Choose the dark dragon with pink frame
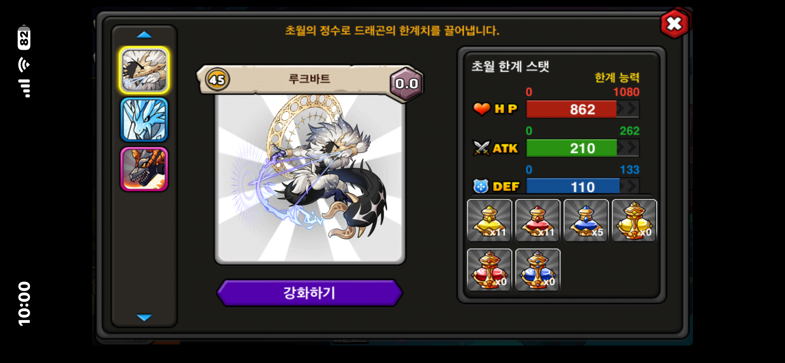Image resolution: width=785 pixels, height=363 pixels. [144, 169]
